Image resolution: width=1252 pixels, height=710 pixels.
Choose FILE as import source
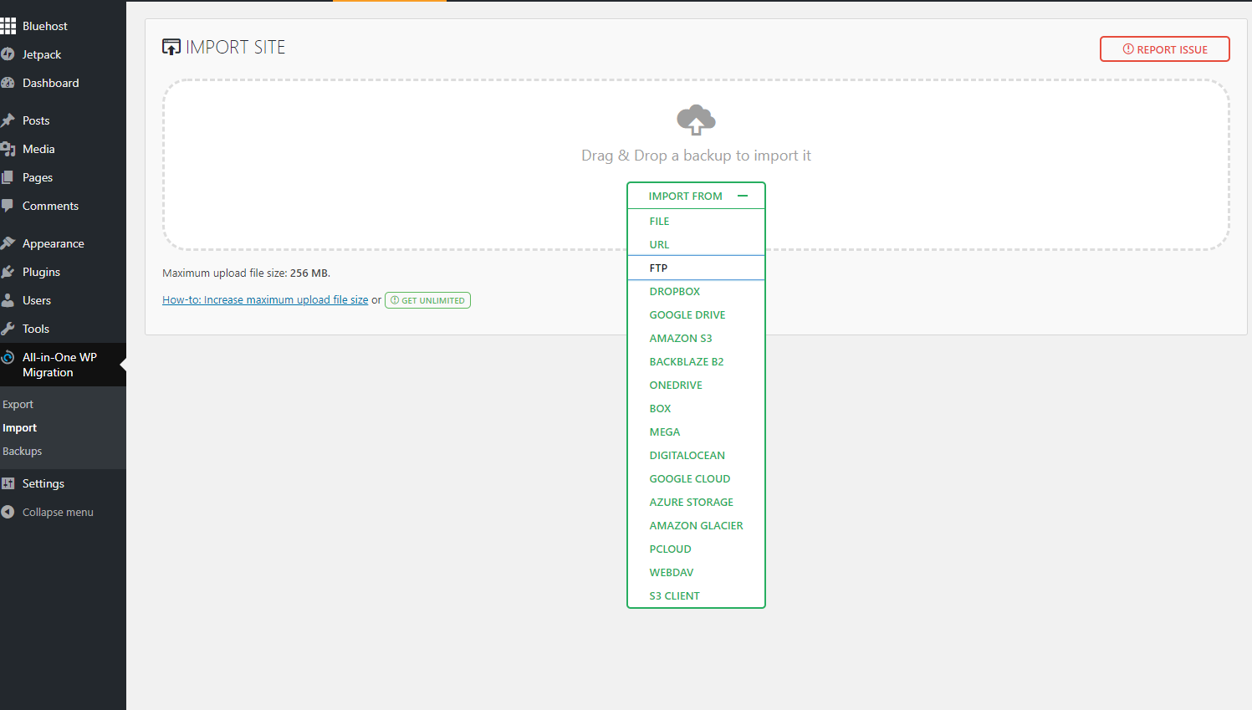(x=696, y=221)
